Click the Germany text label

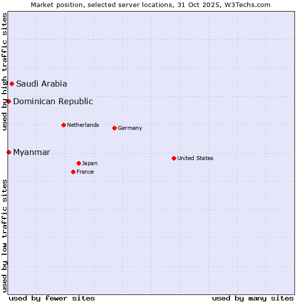pos(130,128)
